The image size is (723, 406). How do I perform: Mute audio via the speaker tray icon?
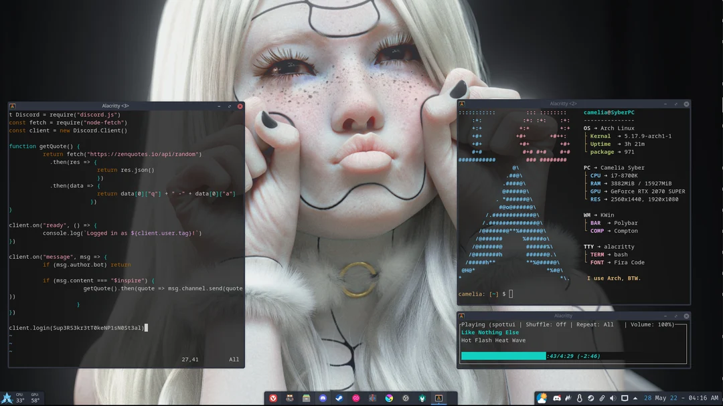(x=613, y=398)
